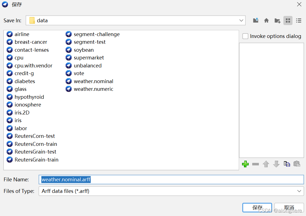Screen dimensions: 306x216
Task: Select the soybean dataset file
Action: click(x=84, y=50)
